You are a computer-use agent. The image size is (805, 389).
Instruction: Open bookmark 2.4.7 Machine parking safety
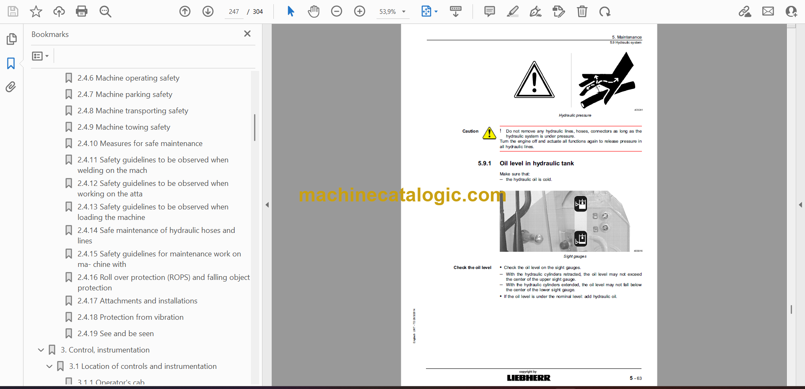125,94
